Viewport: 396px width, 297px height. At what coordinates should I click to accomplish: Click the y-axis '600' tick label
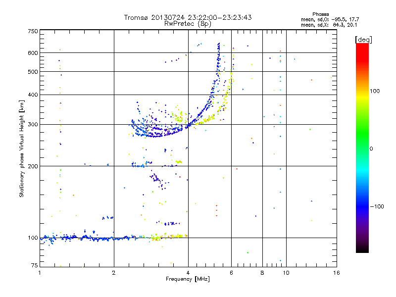[x=33, y=53]
